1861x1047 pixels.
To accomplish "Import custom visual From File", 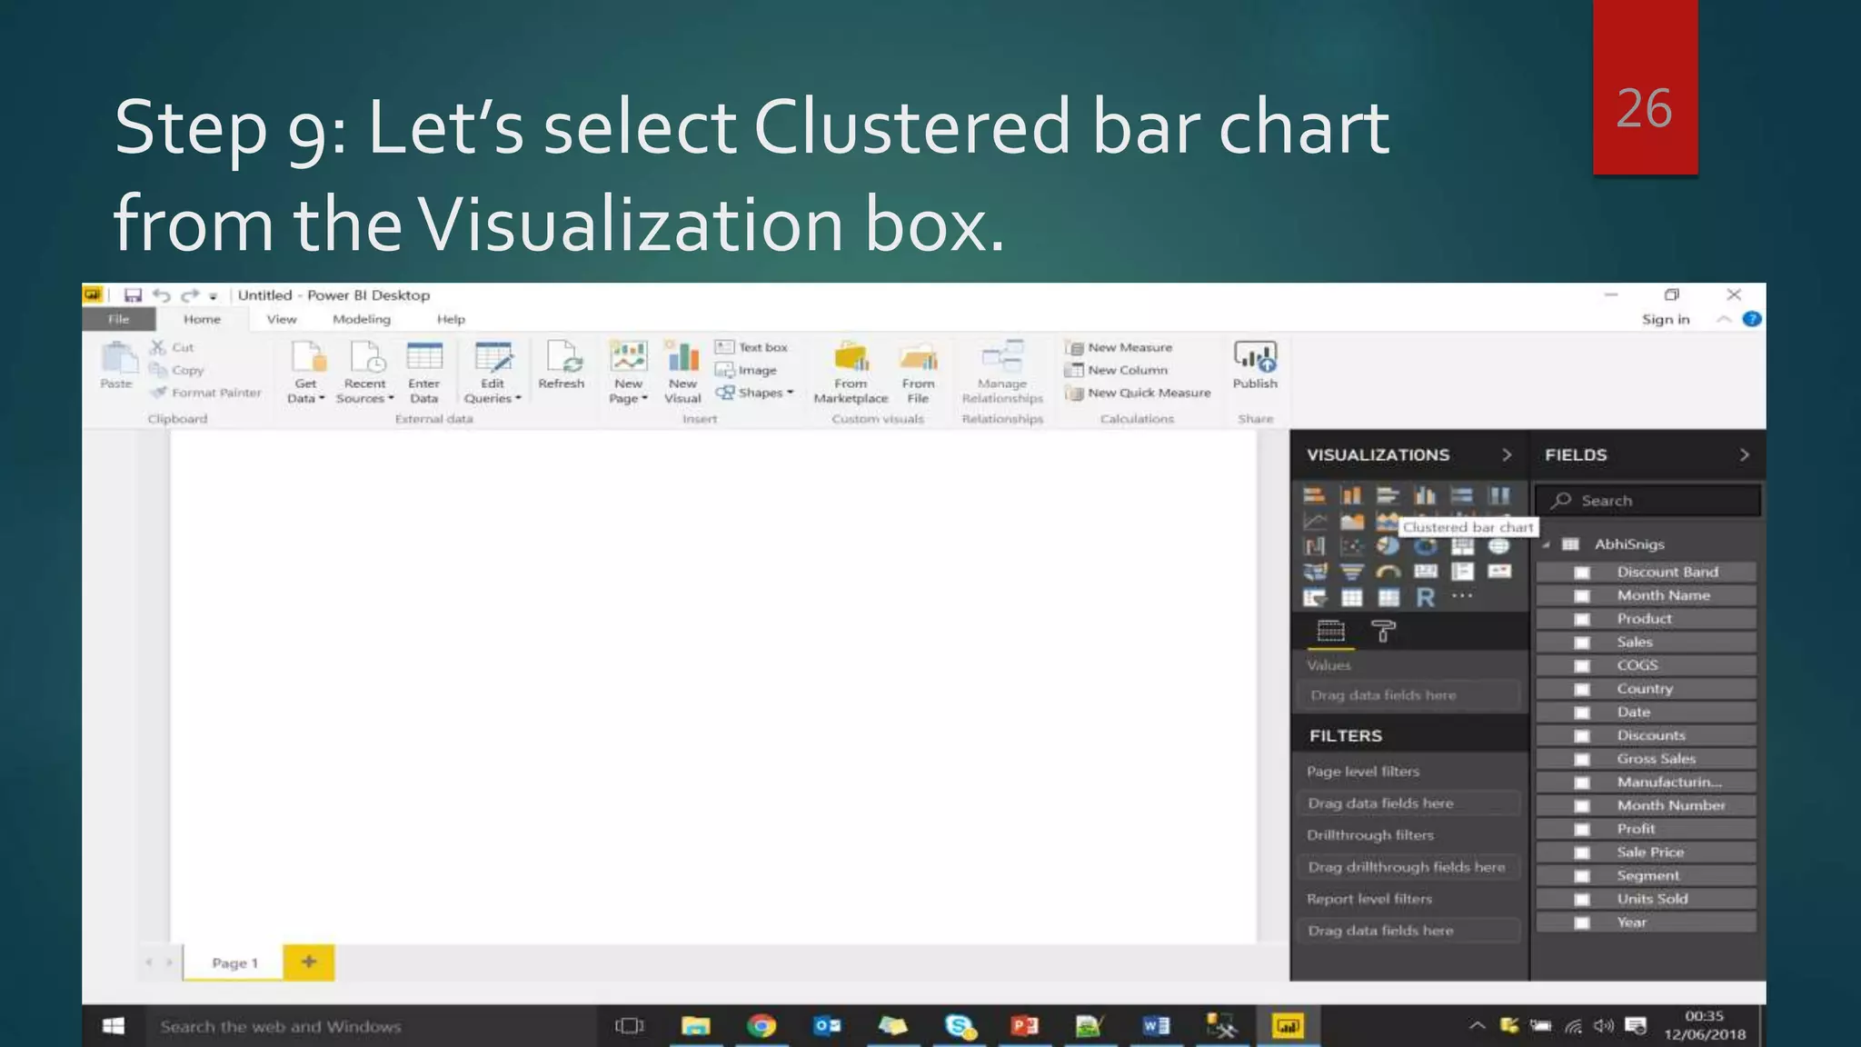I will point(919,373).
